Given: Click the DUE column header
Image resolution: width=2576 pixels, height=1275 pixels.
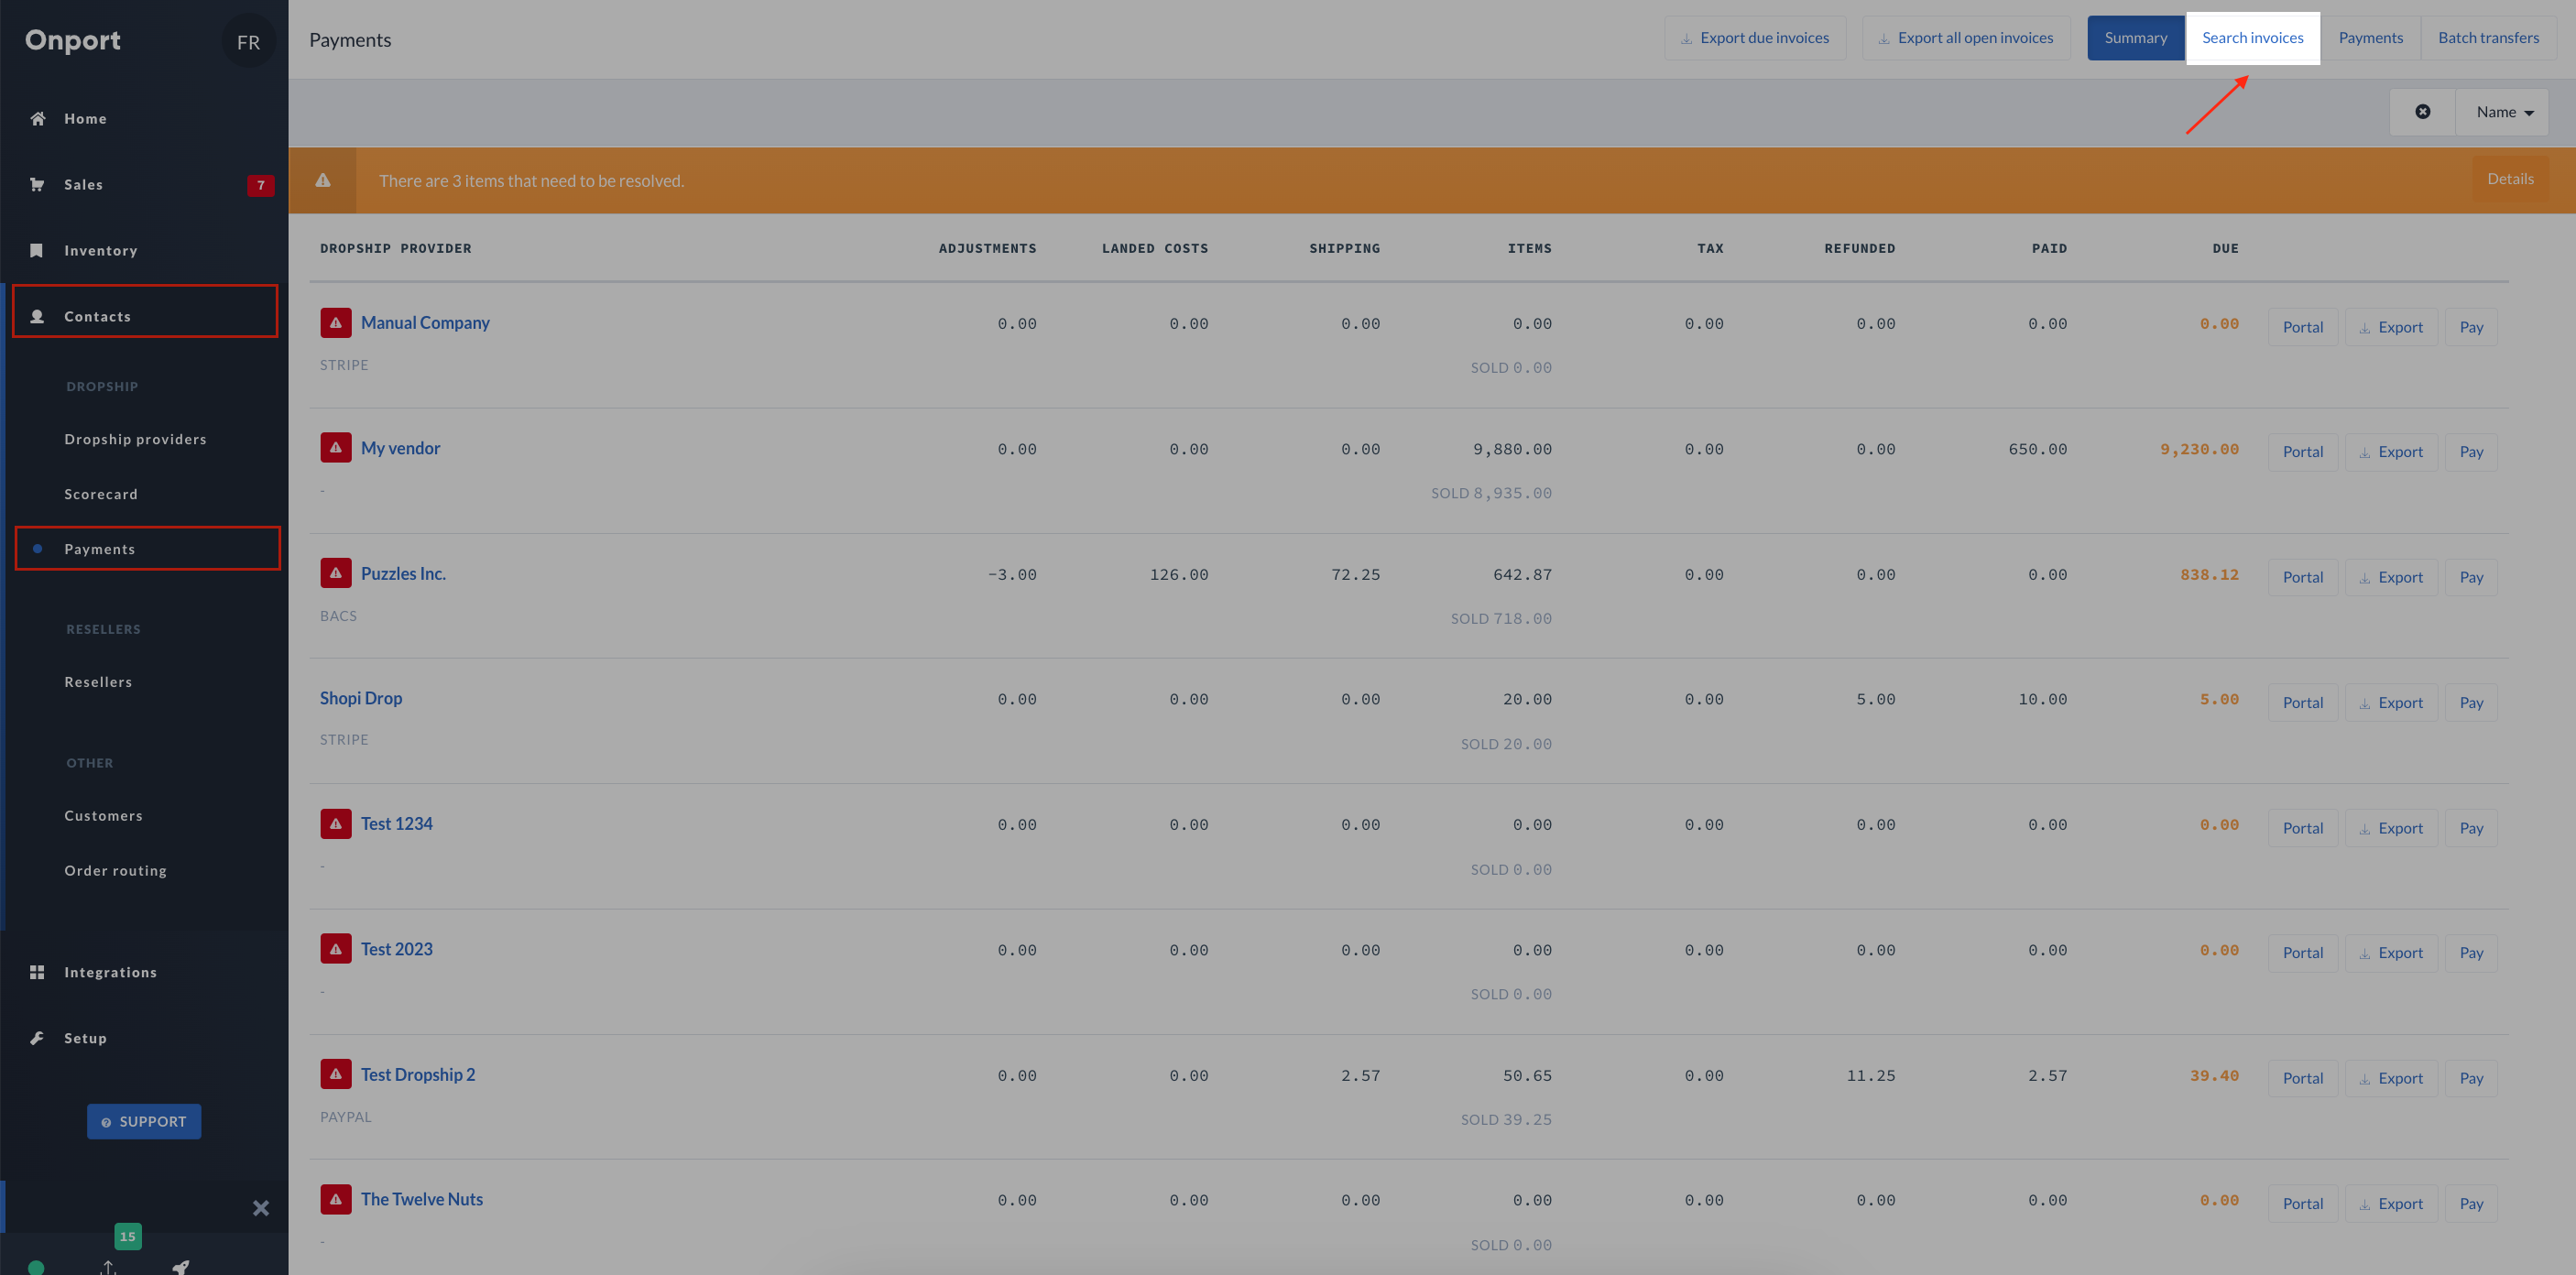Looking at the screenshot, I should [2225, 248].
